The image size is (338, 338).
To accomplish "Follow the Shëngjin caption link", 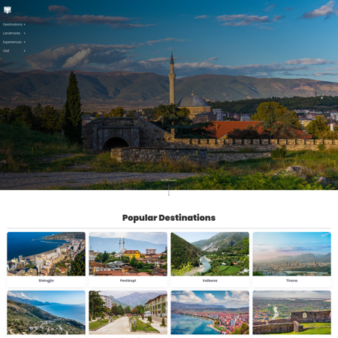I will 46,281.
